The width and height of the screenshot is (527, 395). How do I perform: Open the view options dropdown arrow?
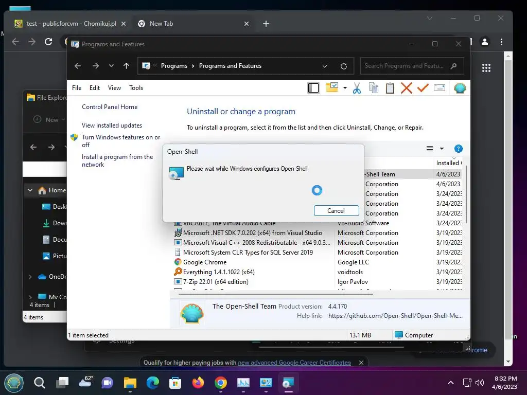pos(442,149)
